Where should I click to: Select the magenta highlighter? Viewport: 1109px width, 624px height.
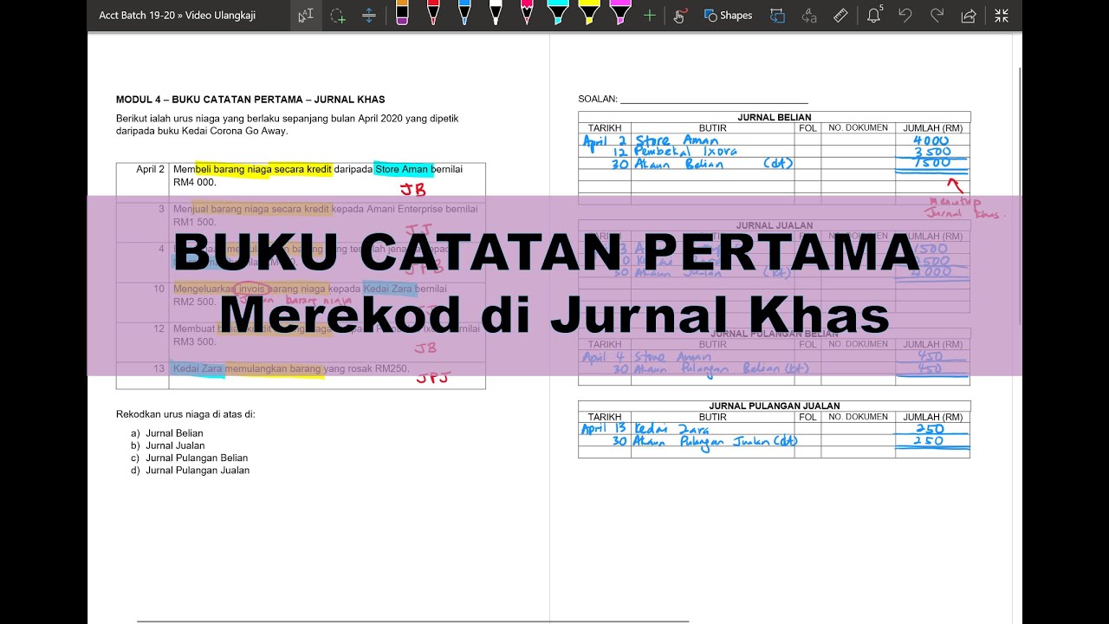point(619,13)
